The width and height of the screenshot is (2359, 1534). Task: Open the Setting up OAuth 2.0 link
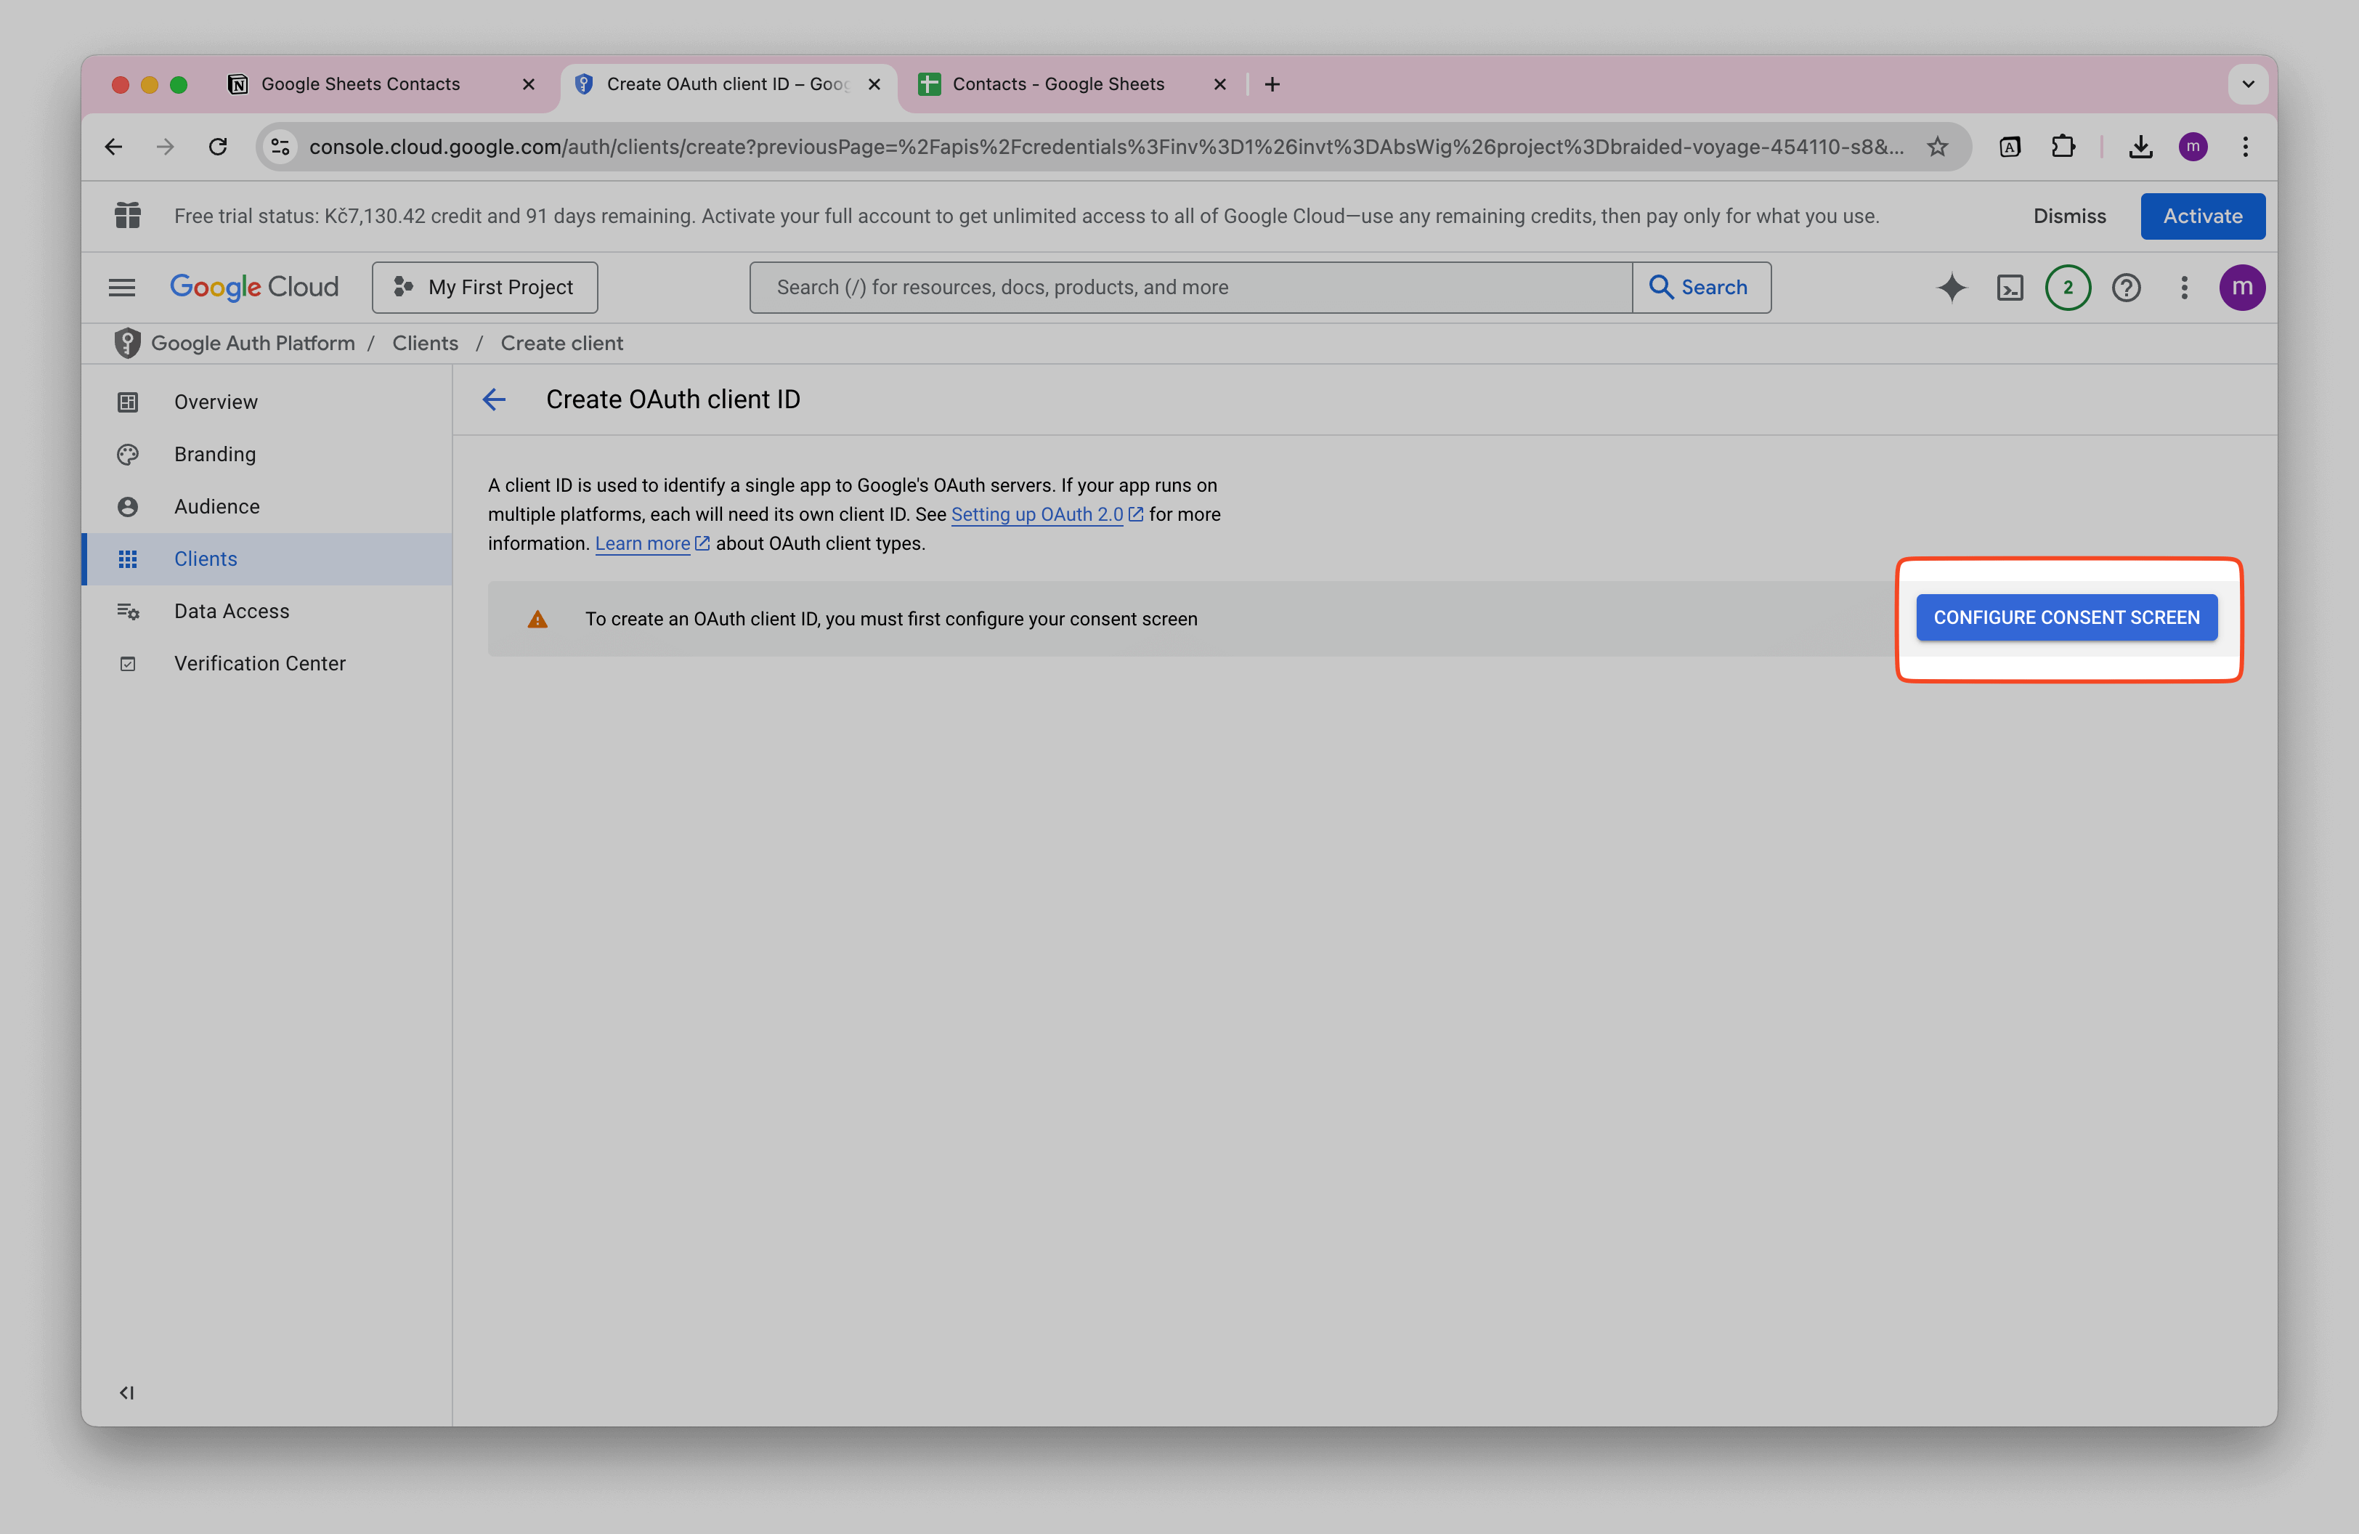(x=1036, y=514)
